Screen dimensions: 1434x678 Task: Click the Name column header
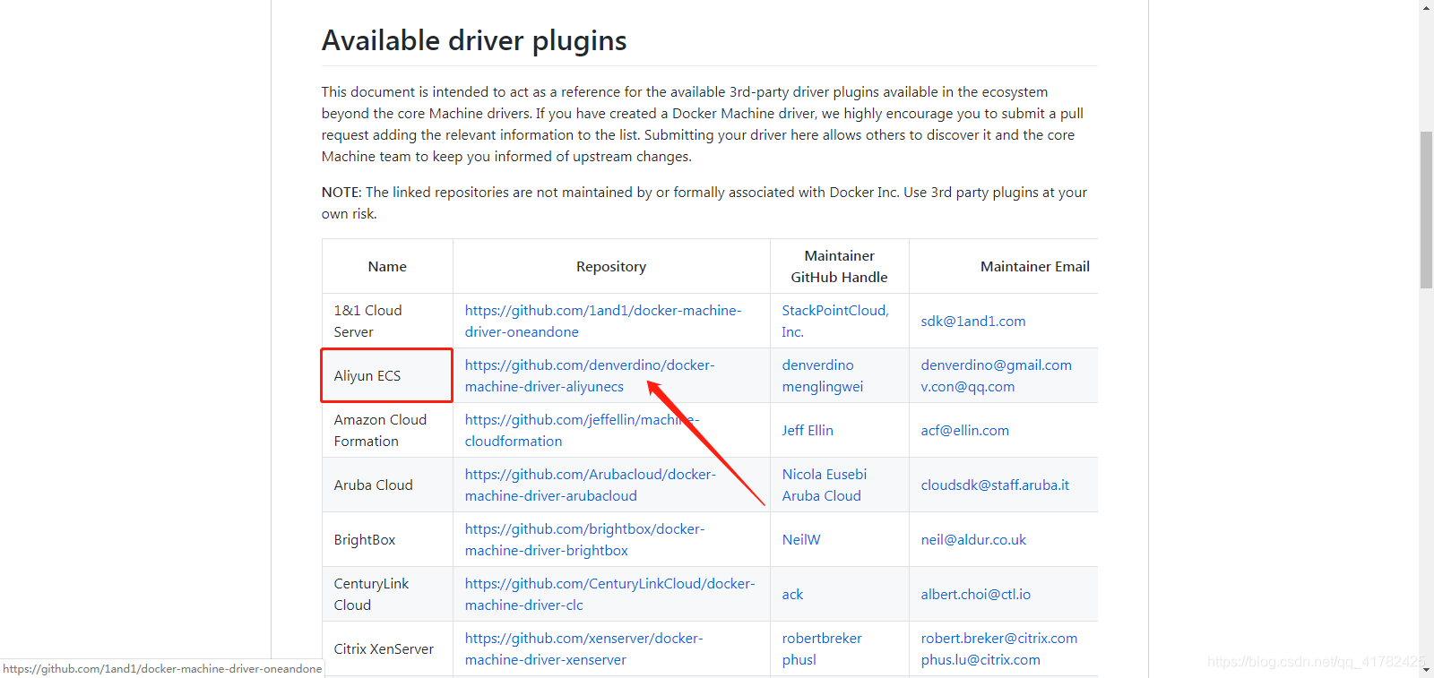387,266
